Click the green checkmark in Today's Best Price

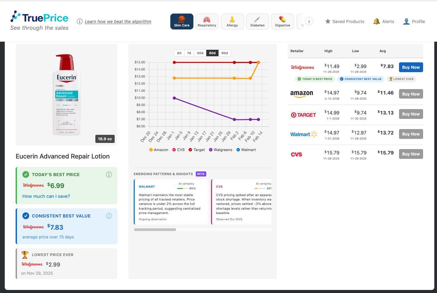[x=26, y=174]
